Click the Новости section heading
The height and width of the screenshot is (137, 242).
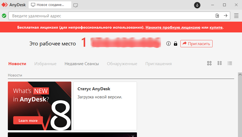click(x=15, y=75)
